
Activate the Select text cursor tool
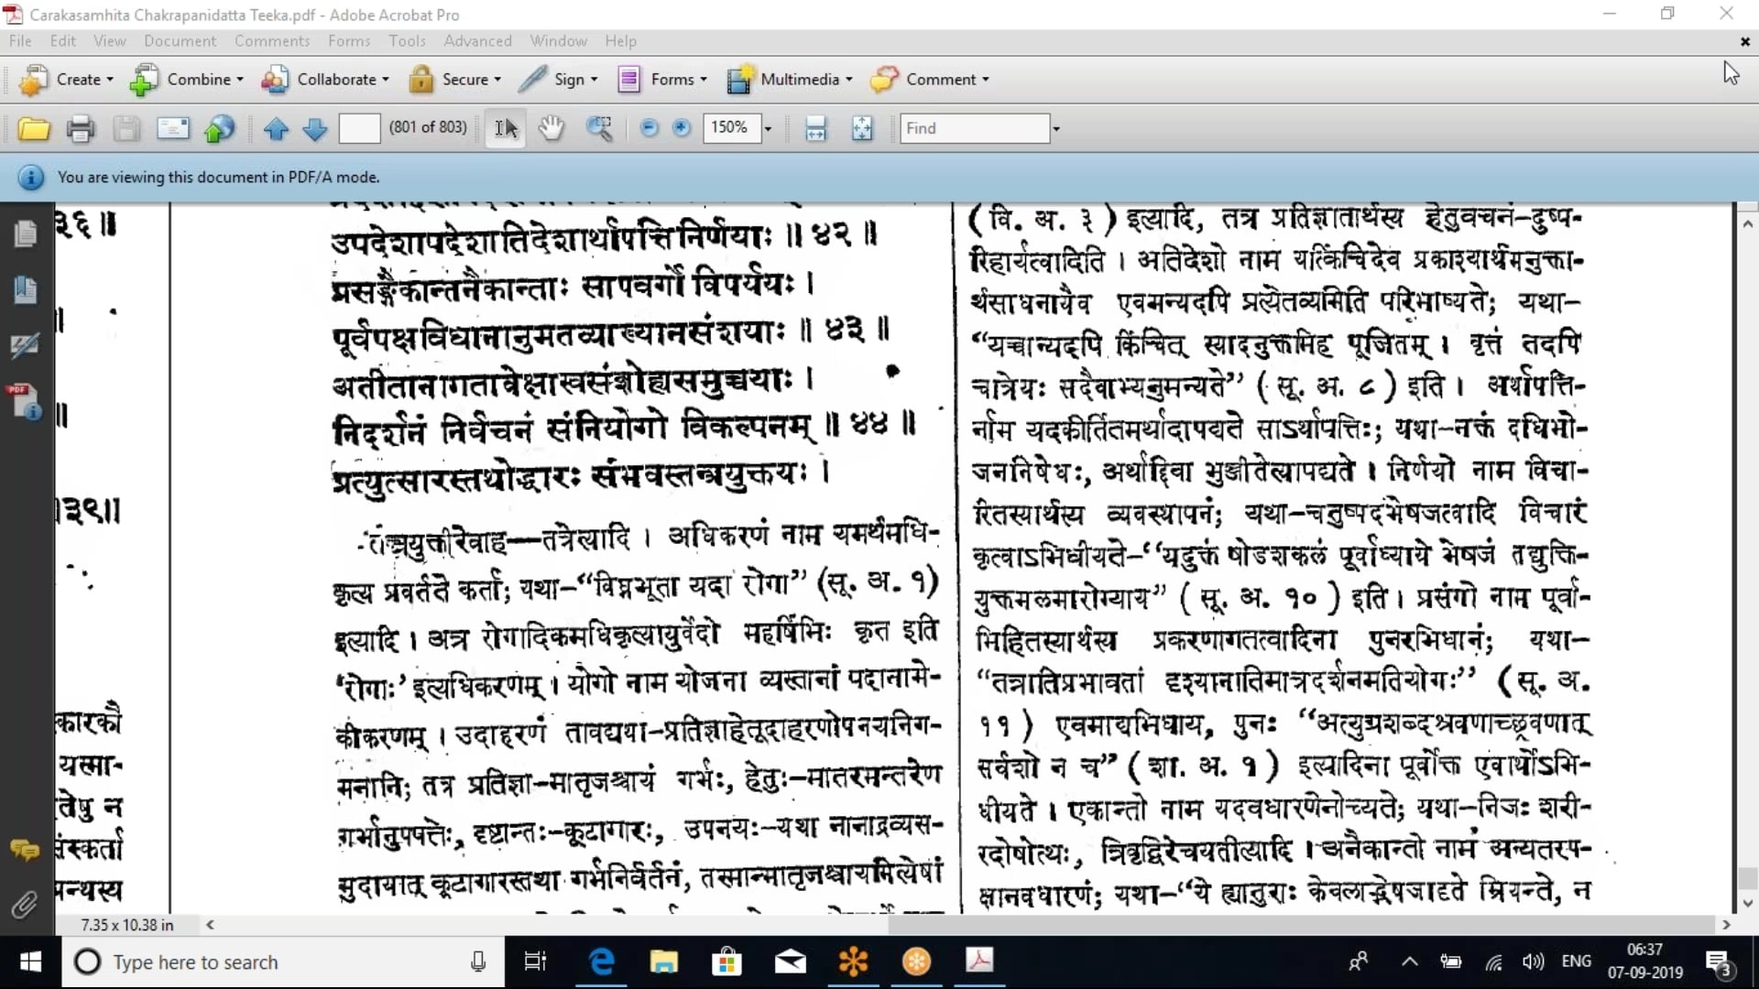506,128
